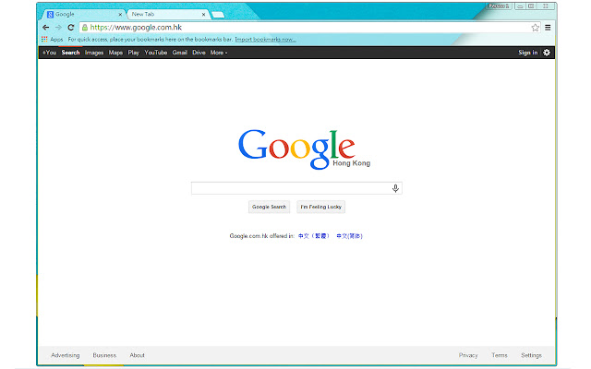Screen dimensions: 591x369
Task: Open Maps from the Google bar
Action: pos(115,53)
